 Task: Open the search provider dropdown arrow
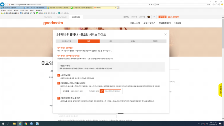point(210,5)
